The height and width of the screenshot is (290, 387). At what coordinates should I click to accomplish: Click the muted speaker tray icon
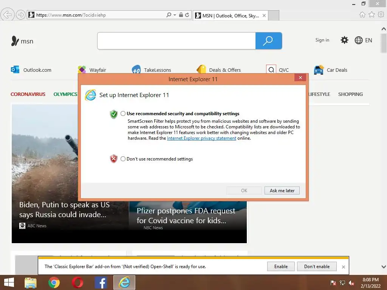(351, 282)
